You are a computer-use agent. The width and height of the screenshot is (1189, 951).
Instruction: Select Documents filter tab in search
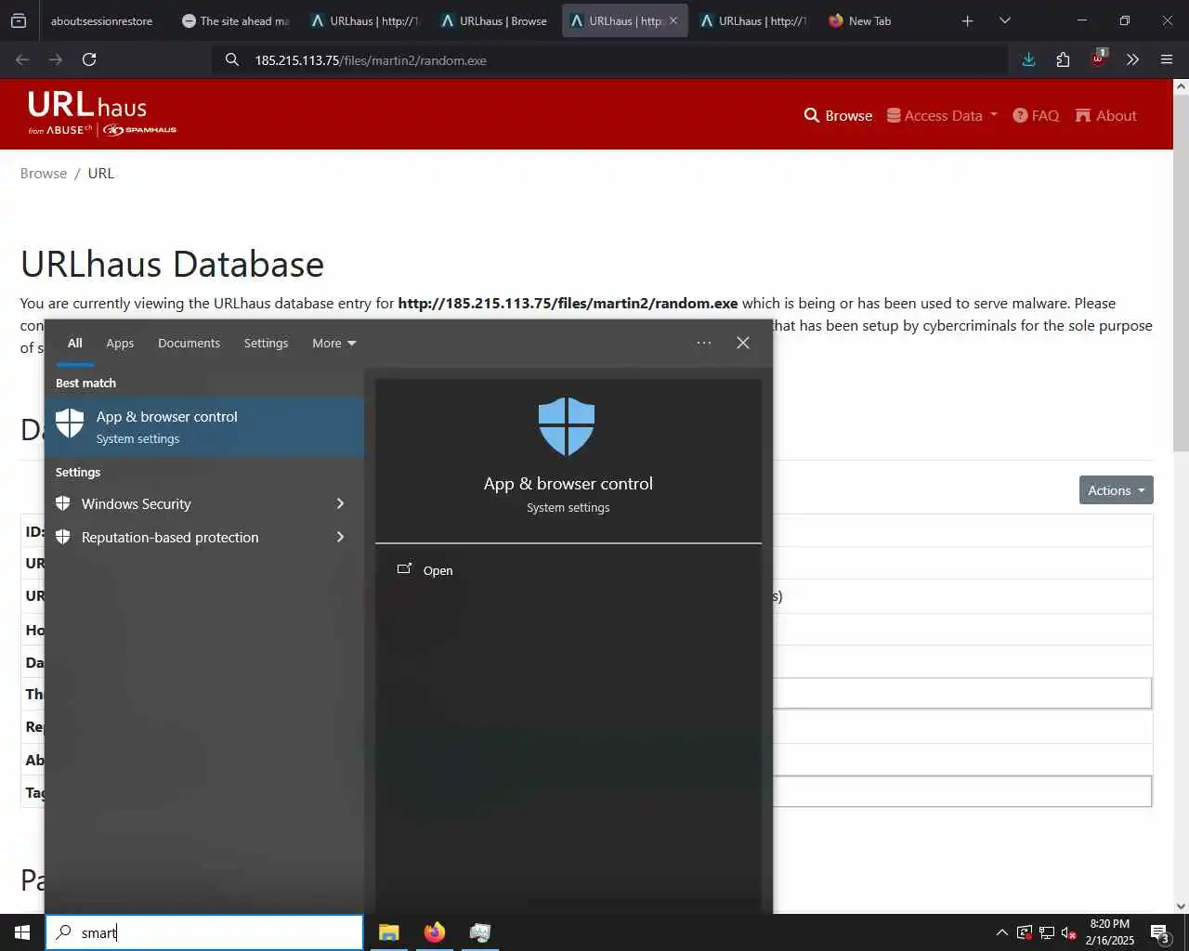coord(189,343)
